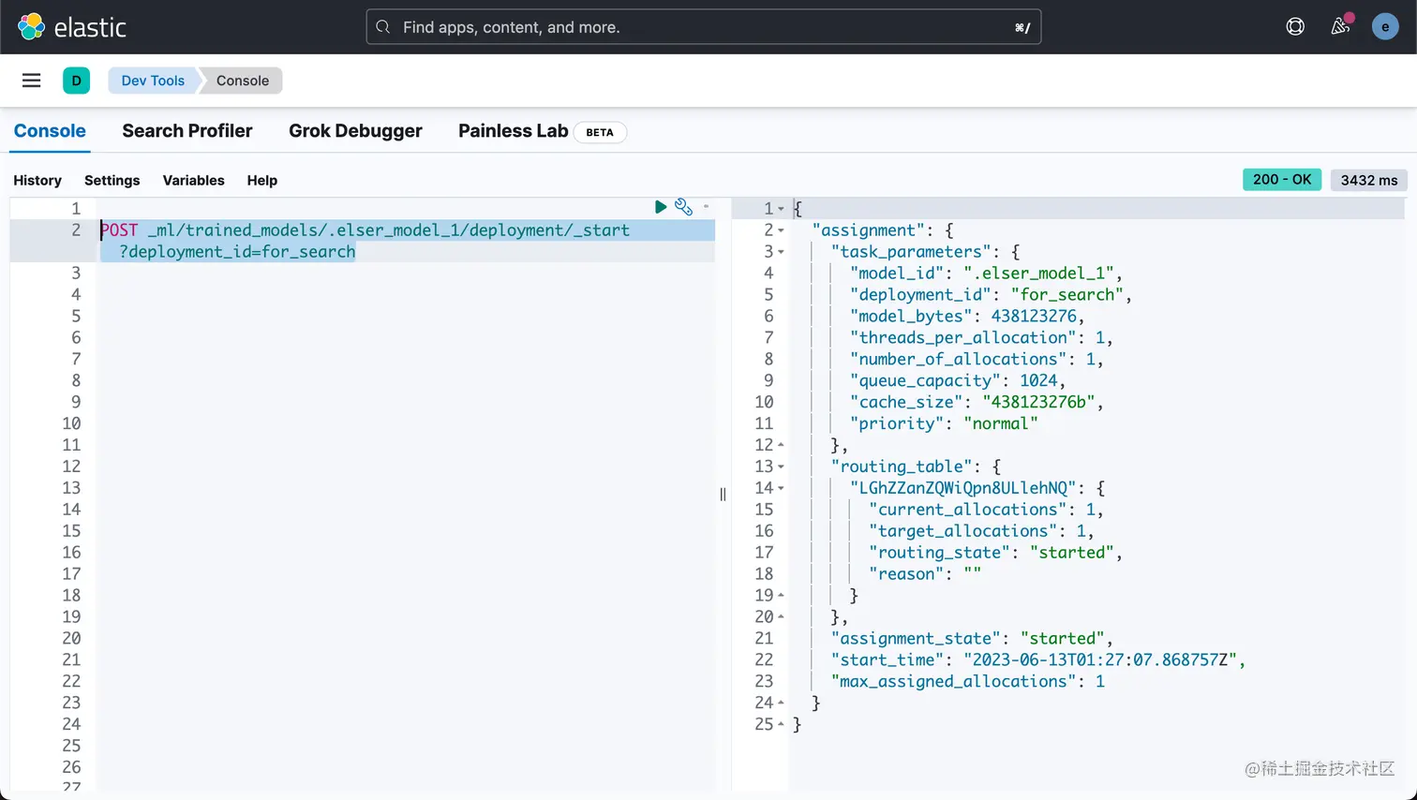Open the Painless Lab tab
Viewport: 1417px width, 800px height.
[x=514, y=131]
